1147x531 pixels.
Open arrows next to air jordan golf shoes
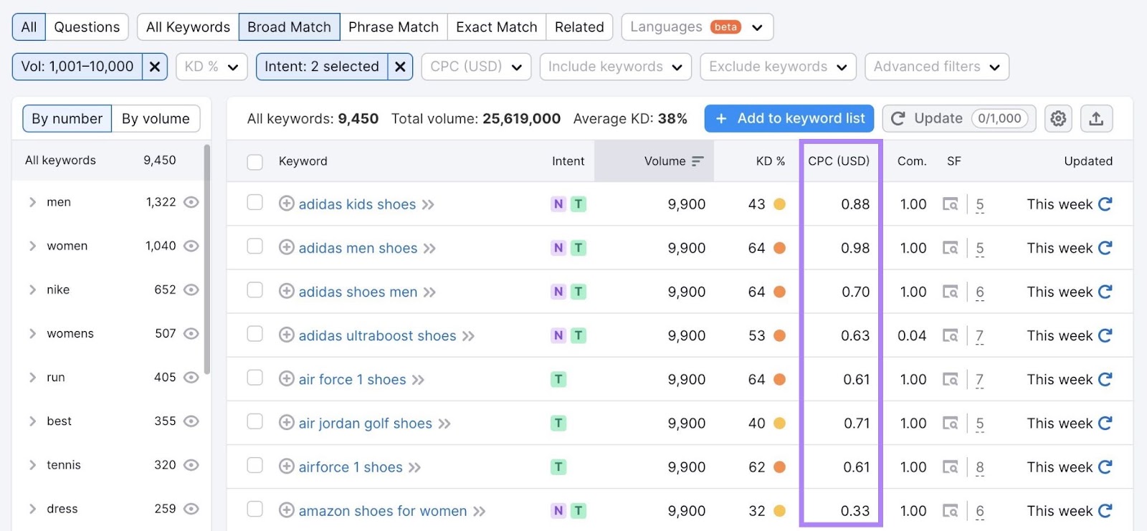point(444,424)
